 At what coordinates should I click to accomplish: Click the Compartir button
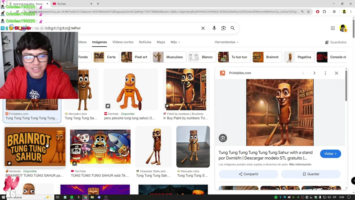pos(248,174)
